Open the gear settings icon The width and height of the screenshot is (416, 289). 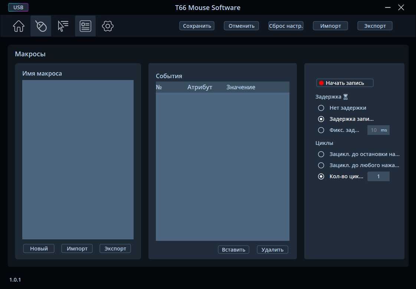(x=108, y=26)
